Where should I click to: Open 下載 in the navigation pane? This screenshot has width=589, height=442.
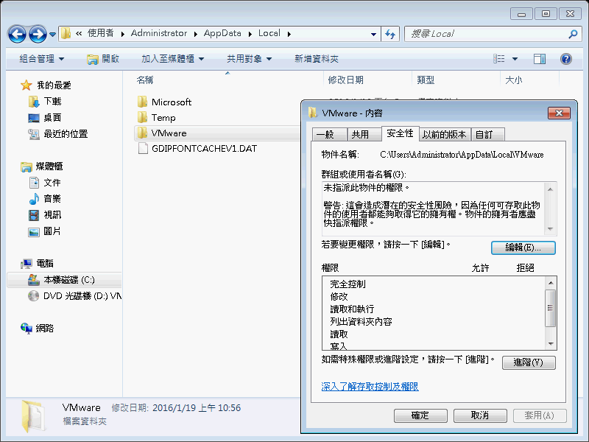tap(52, 102)
